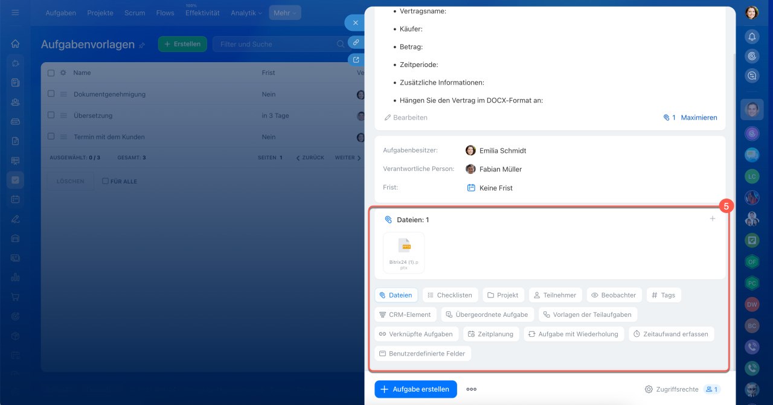Click the LÖSCHEN button
The width and height of the screenshot is (773, 405).
coord(71,181)
